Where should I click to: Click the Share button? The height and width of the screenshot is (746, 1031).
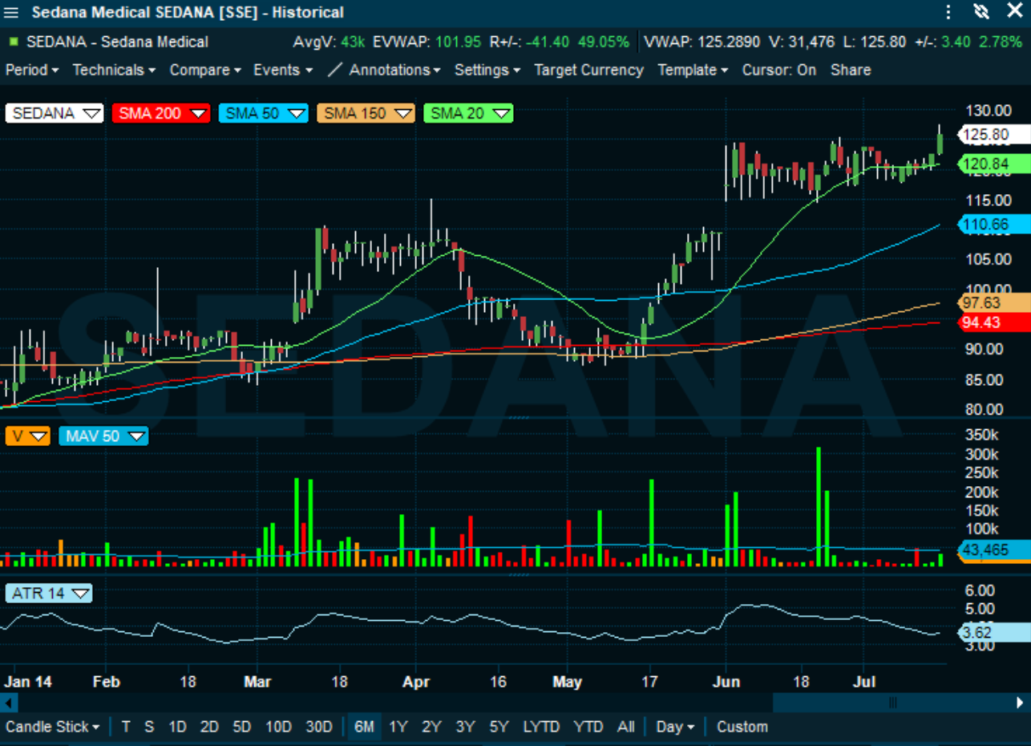(851, 70)
